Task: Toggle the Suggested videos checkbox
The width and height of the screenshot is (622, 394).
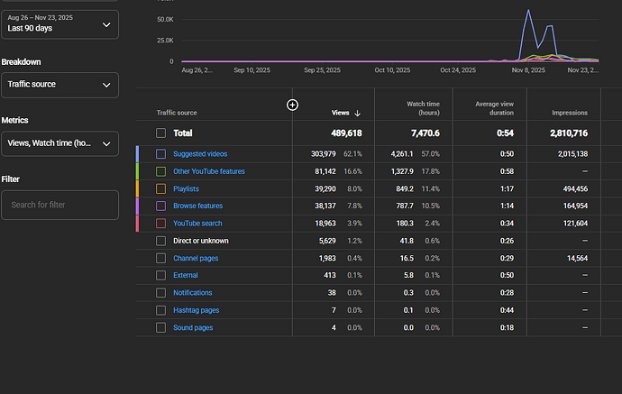Action: pyautogui.click(x=160, y=154)
